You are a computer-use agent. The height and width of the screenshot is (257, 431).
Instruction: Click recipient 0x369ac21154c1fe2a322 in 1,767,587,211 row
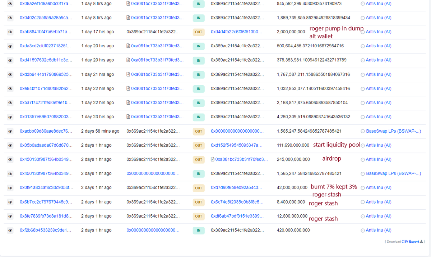(237, 75)
